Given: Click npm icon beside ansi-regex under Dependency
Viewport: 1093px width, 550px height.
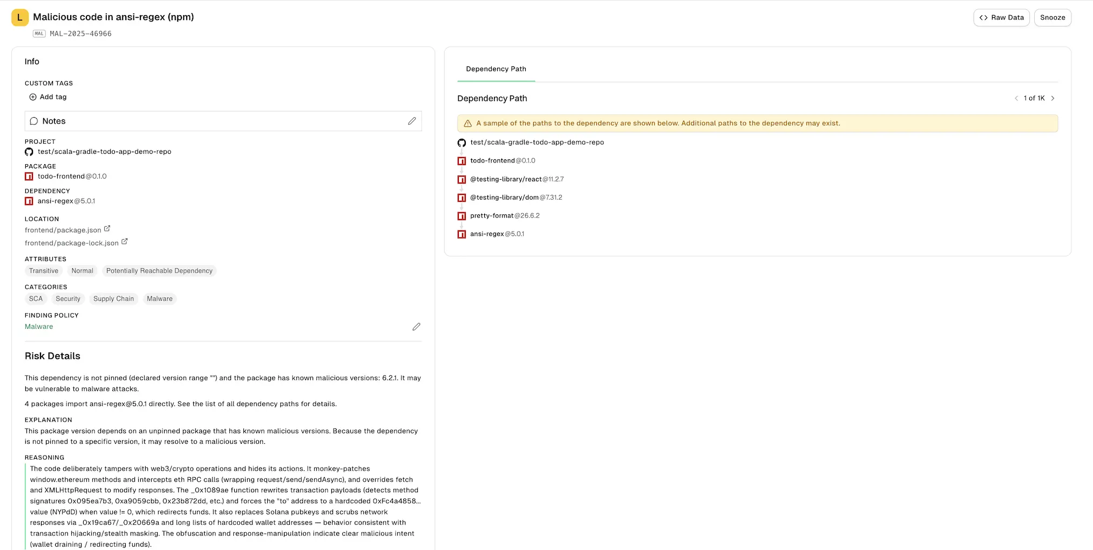Looking at the screenshot, I should 29,201.
